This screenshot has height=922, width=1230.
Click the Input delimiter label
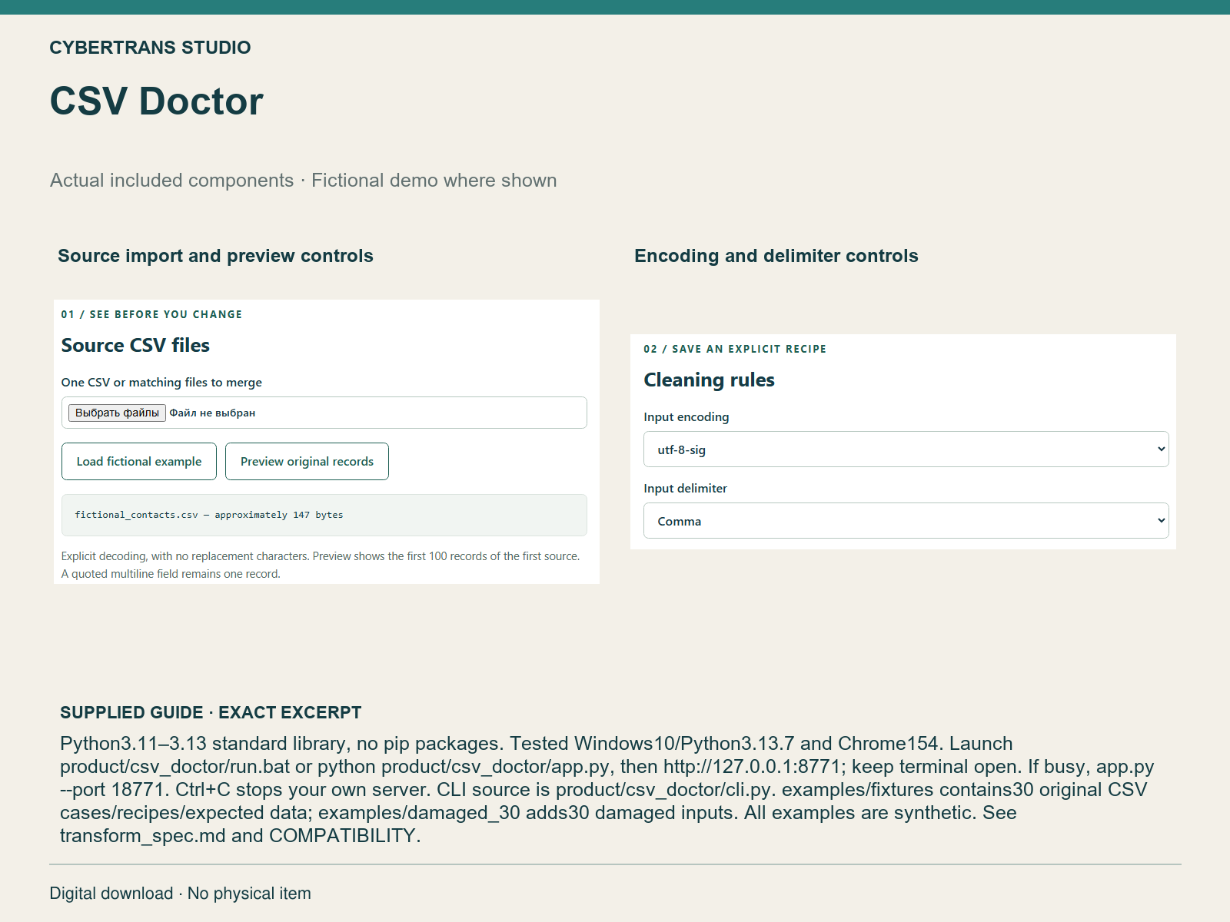(x=685, y=488)
